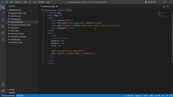
Task: Click CRLF end of line setting
Action: [x=151, y=96]
